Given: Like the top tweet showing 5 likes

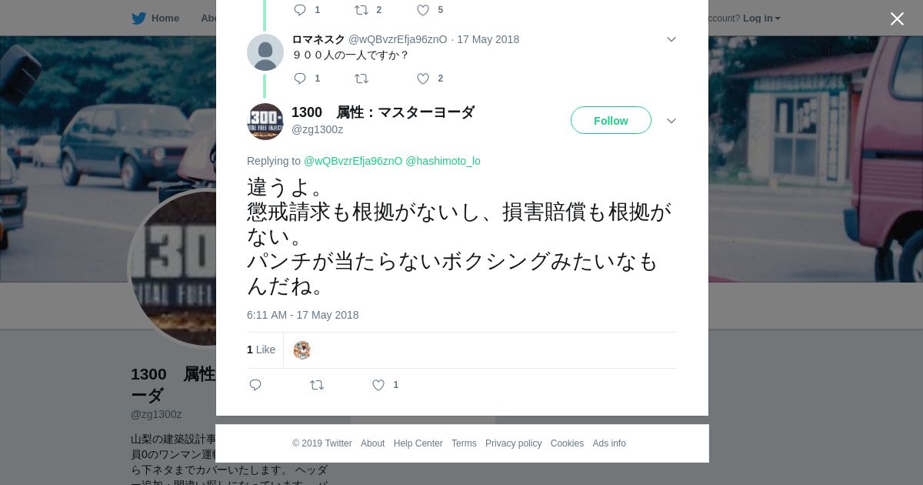Looking at the screenshot, I should (423, 10).
